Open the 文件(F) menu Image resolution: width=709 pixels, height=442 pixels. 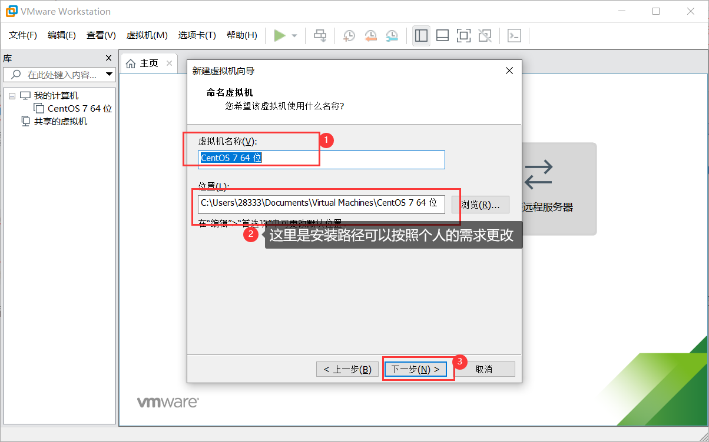tap(23, 35)
